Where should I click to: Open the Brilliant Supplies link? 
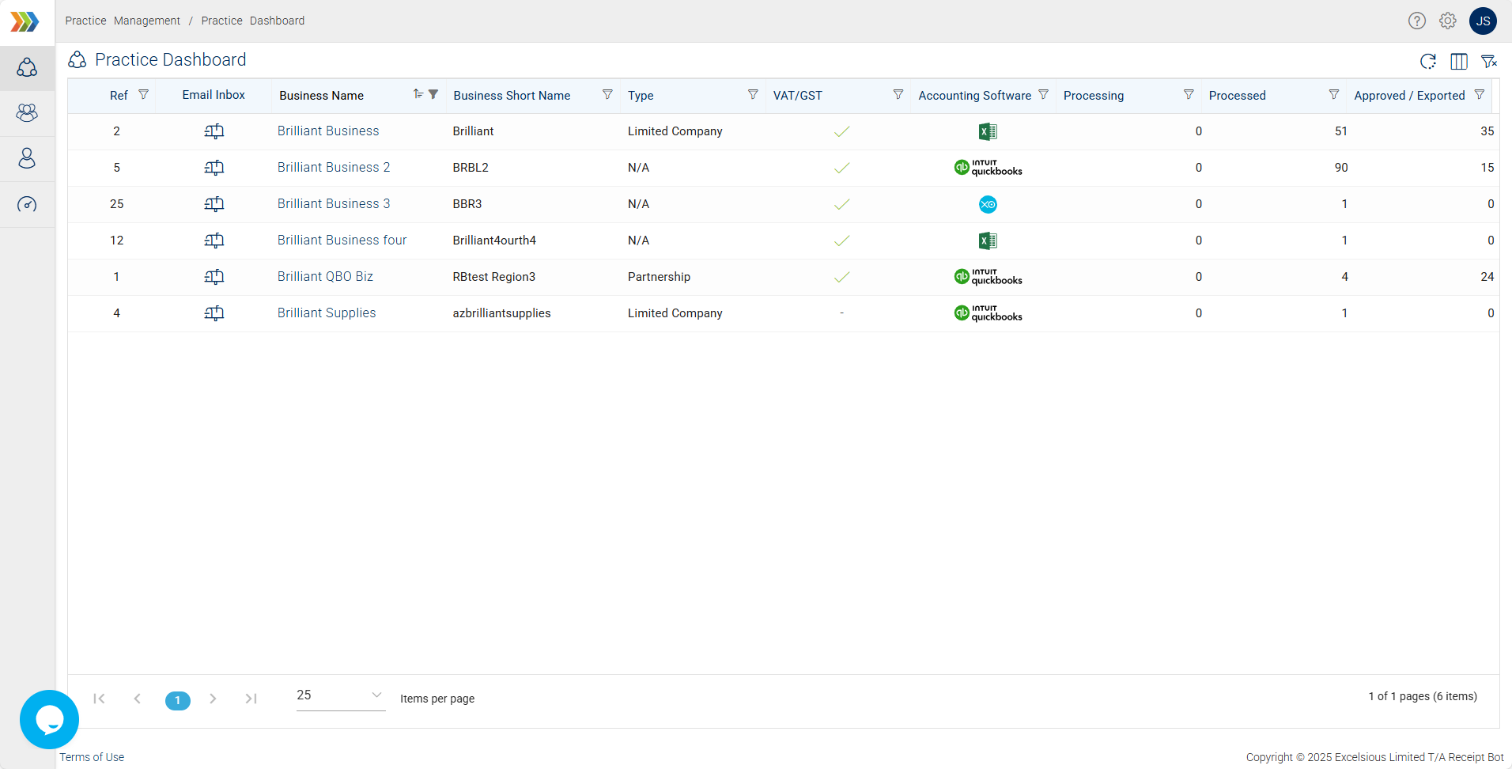pos(327,313)
